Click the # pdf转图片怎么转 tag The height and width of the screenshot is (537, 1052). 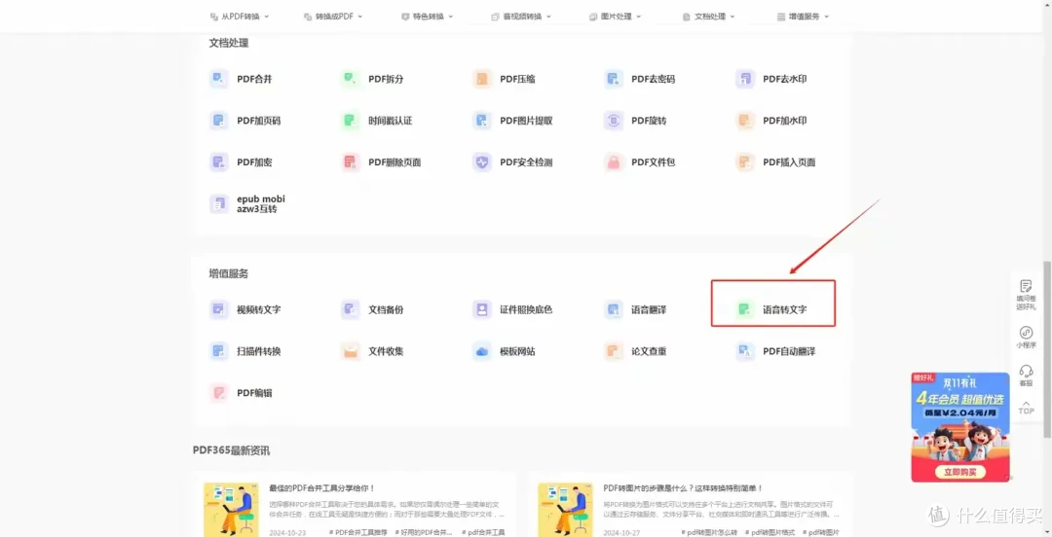point(707,532)
